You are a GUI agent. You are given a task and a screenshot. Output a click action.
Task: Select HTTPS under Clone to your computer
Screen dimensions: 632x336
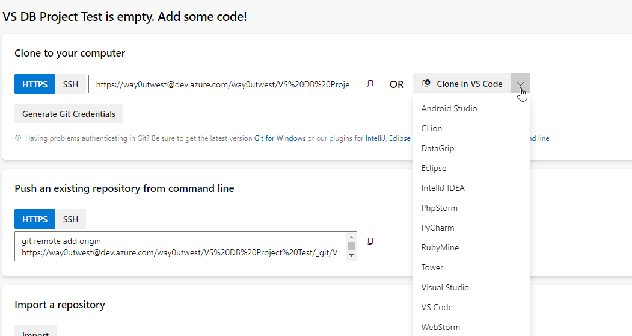pyautogui.click(x=35, y=84)
